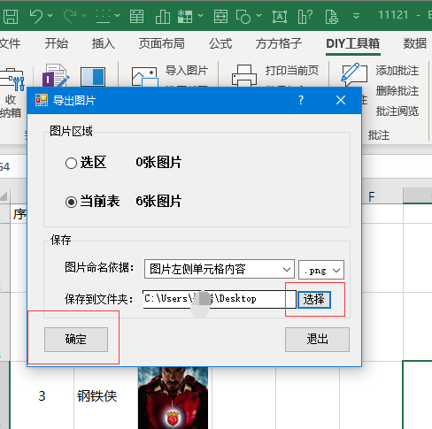Screen dimensions: 432x429
Task: Click the 确定 button
Action: [76, 340]
